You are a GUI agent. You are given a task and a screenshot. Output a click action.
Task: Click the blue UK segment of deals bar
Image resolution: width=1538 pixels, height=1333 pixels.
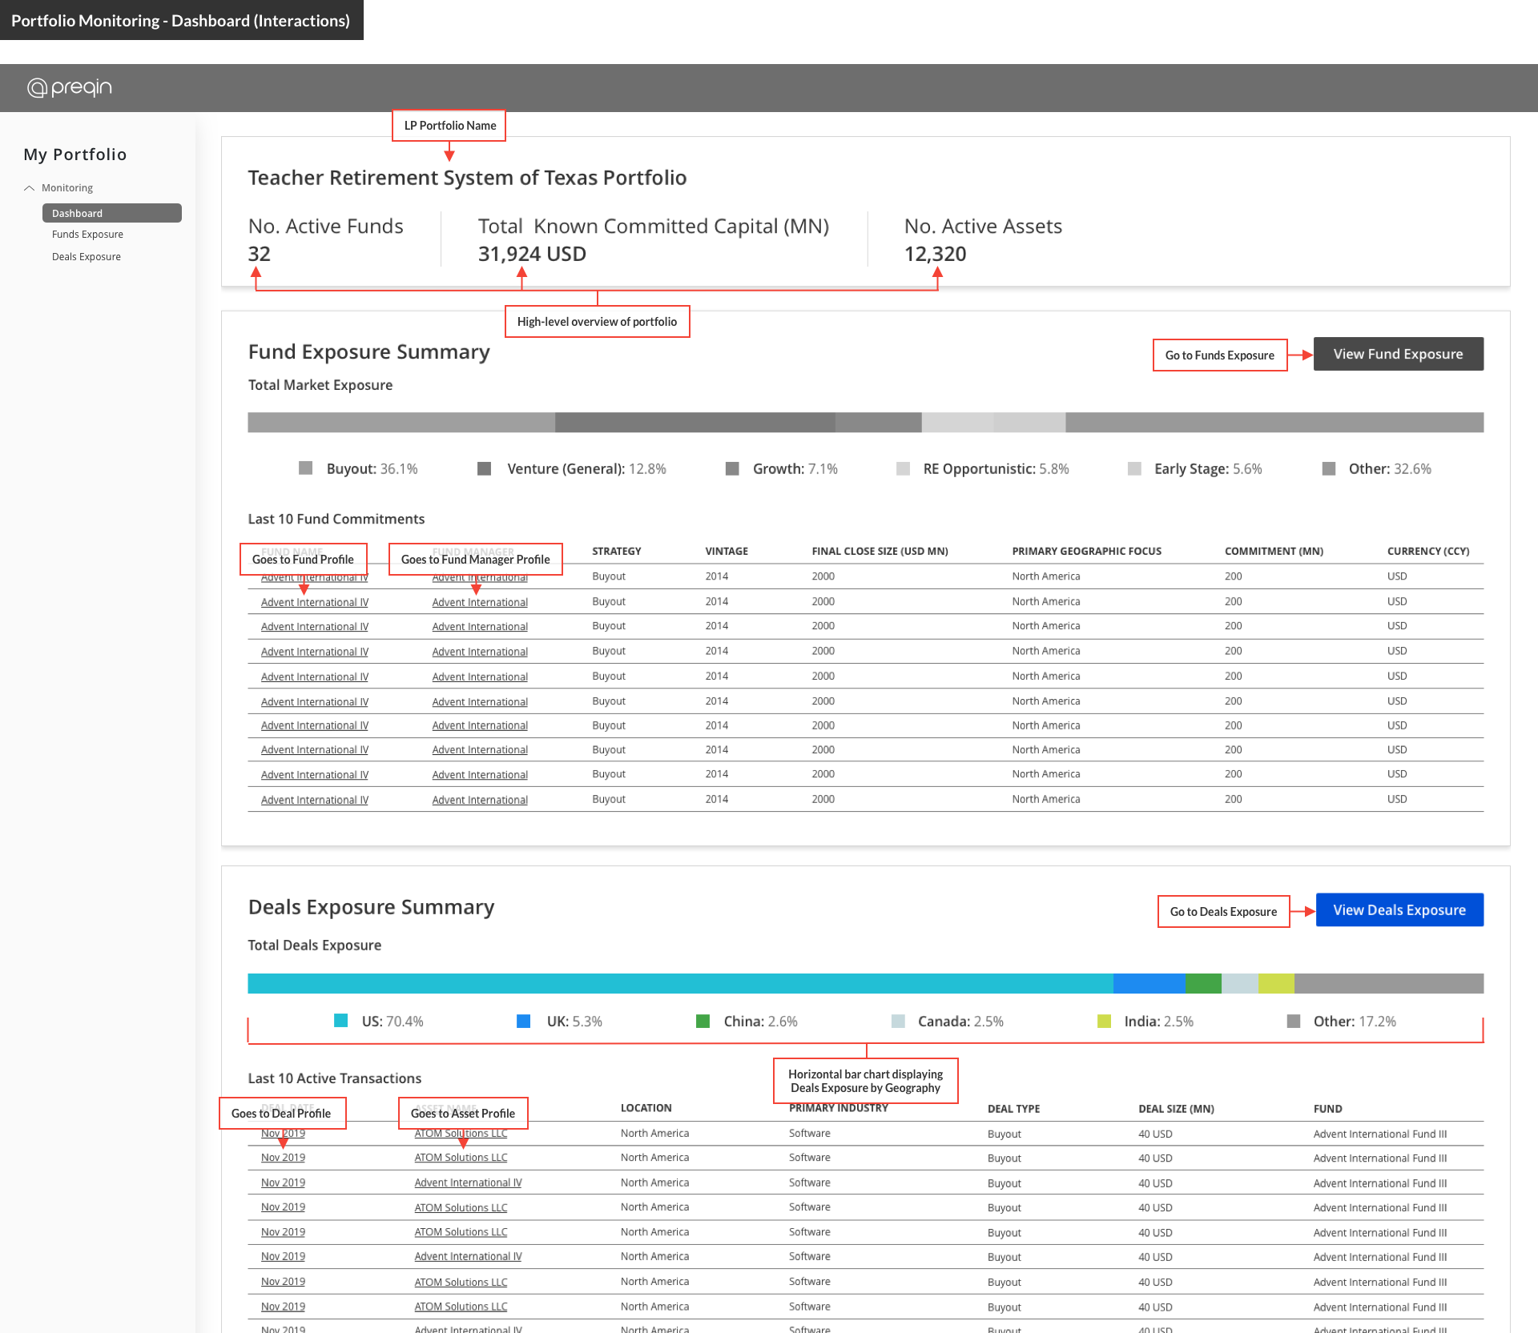tap(1149, 983)
